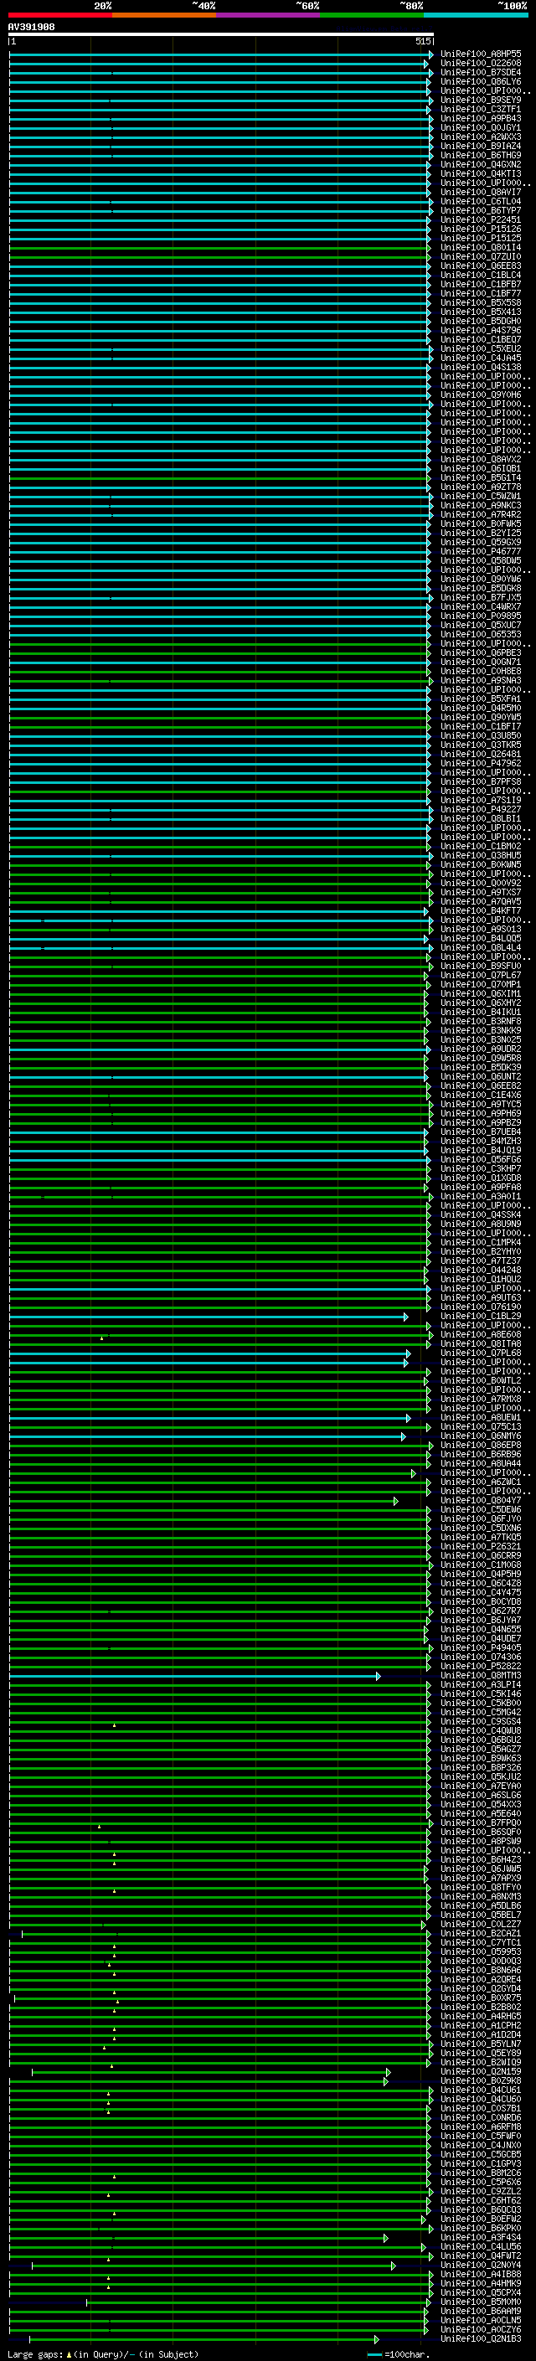Screen dimensions: 536x2361
Task: Select the UniRef100_B0XR75 hit label
Action: pyautogui.click(x=481, y=1998)
